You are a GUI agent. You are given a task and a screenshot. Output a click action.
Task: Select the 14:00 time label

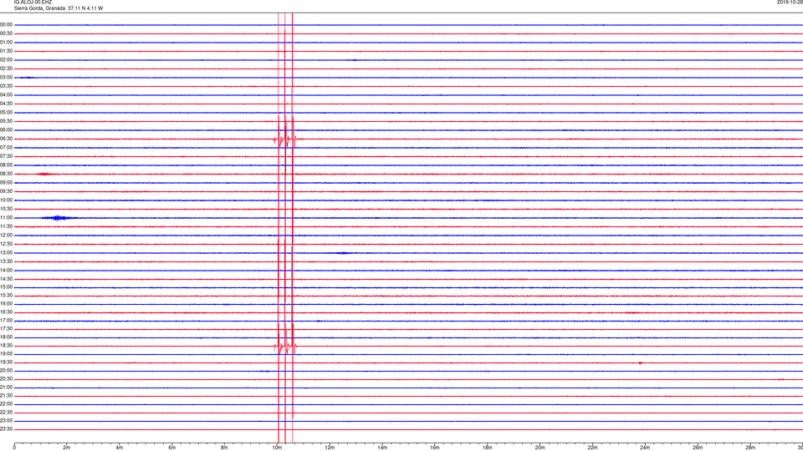6,271
